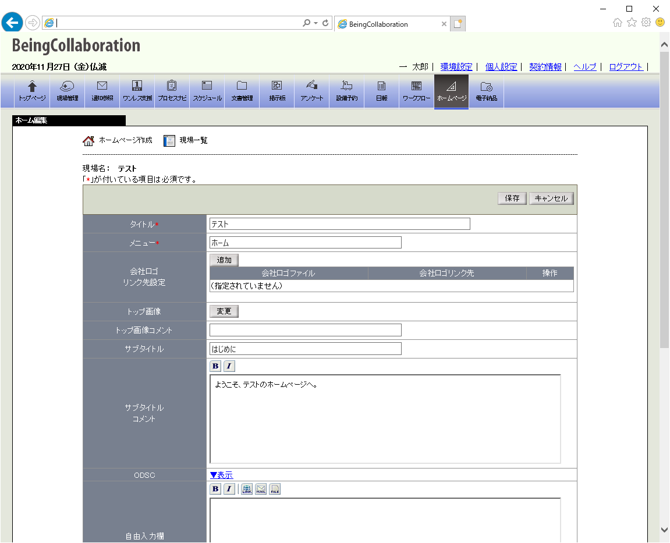Click Italic button above サブタイトルコメント
This screenshot has height=543, width=670.
(229, 366)
